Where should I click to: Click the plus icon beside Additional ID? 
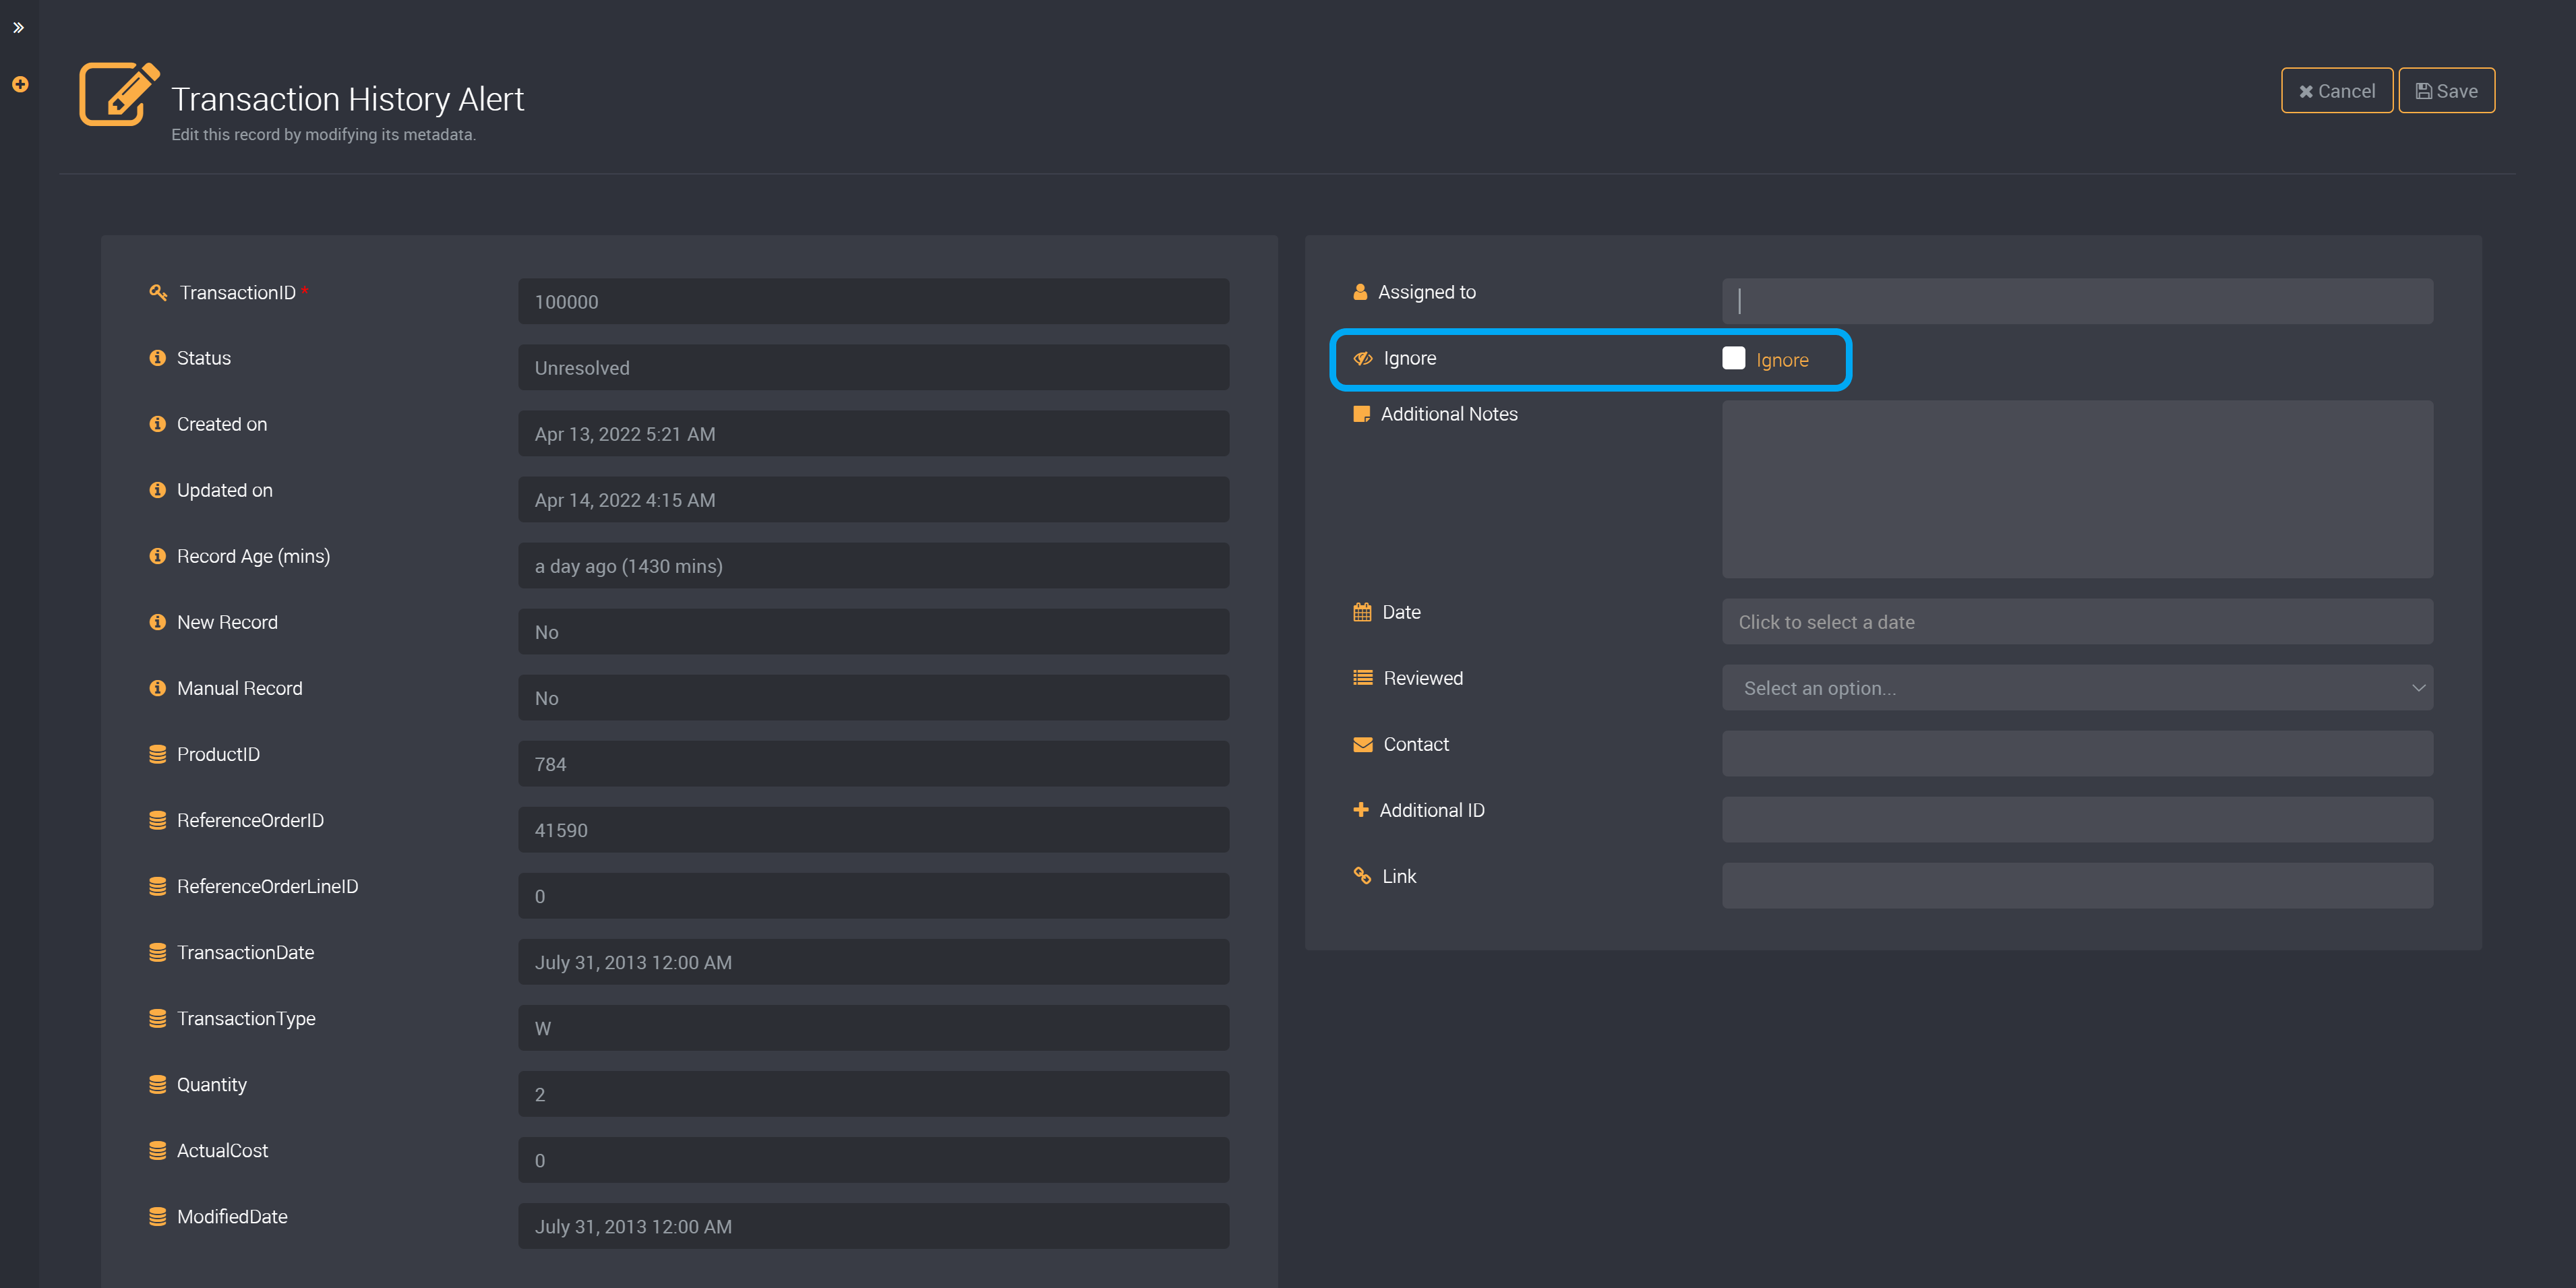1361,810
